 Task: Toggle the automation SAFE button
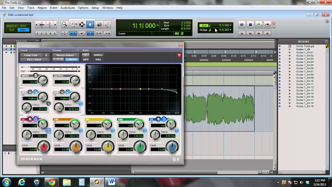86,59
